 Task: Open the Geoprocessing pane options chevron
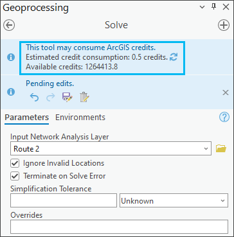coord(202,7)
